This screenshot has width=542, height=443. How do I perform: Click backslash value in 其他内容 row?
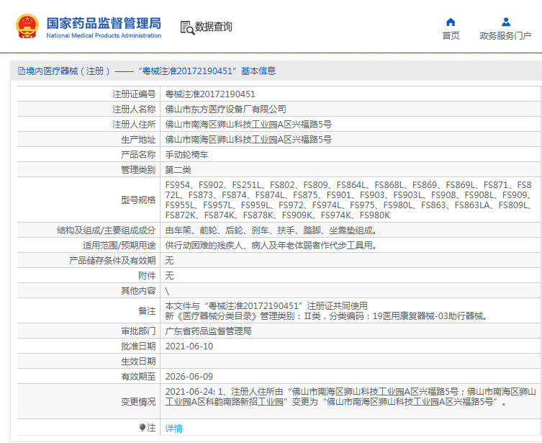pyautogui.click(x=167, y=291)
